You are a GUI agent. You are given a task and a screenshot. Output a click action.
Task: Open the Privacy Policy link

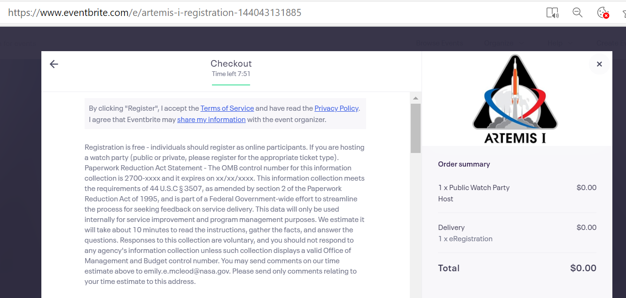pyautogui.click(x=336, y=108)
